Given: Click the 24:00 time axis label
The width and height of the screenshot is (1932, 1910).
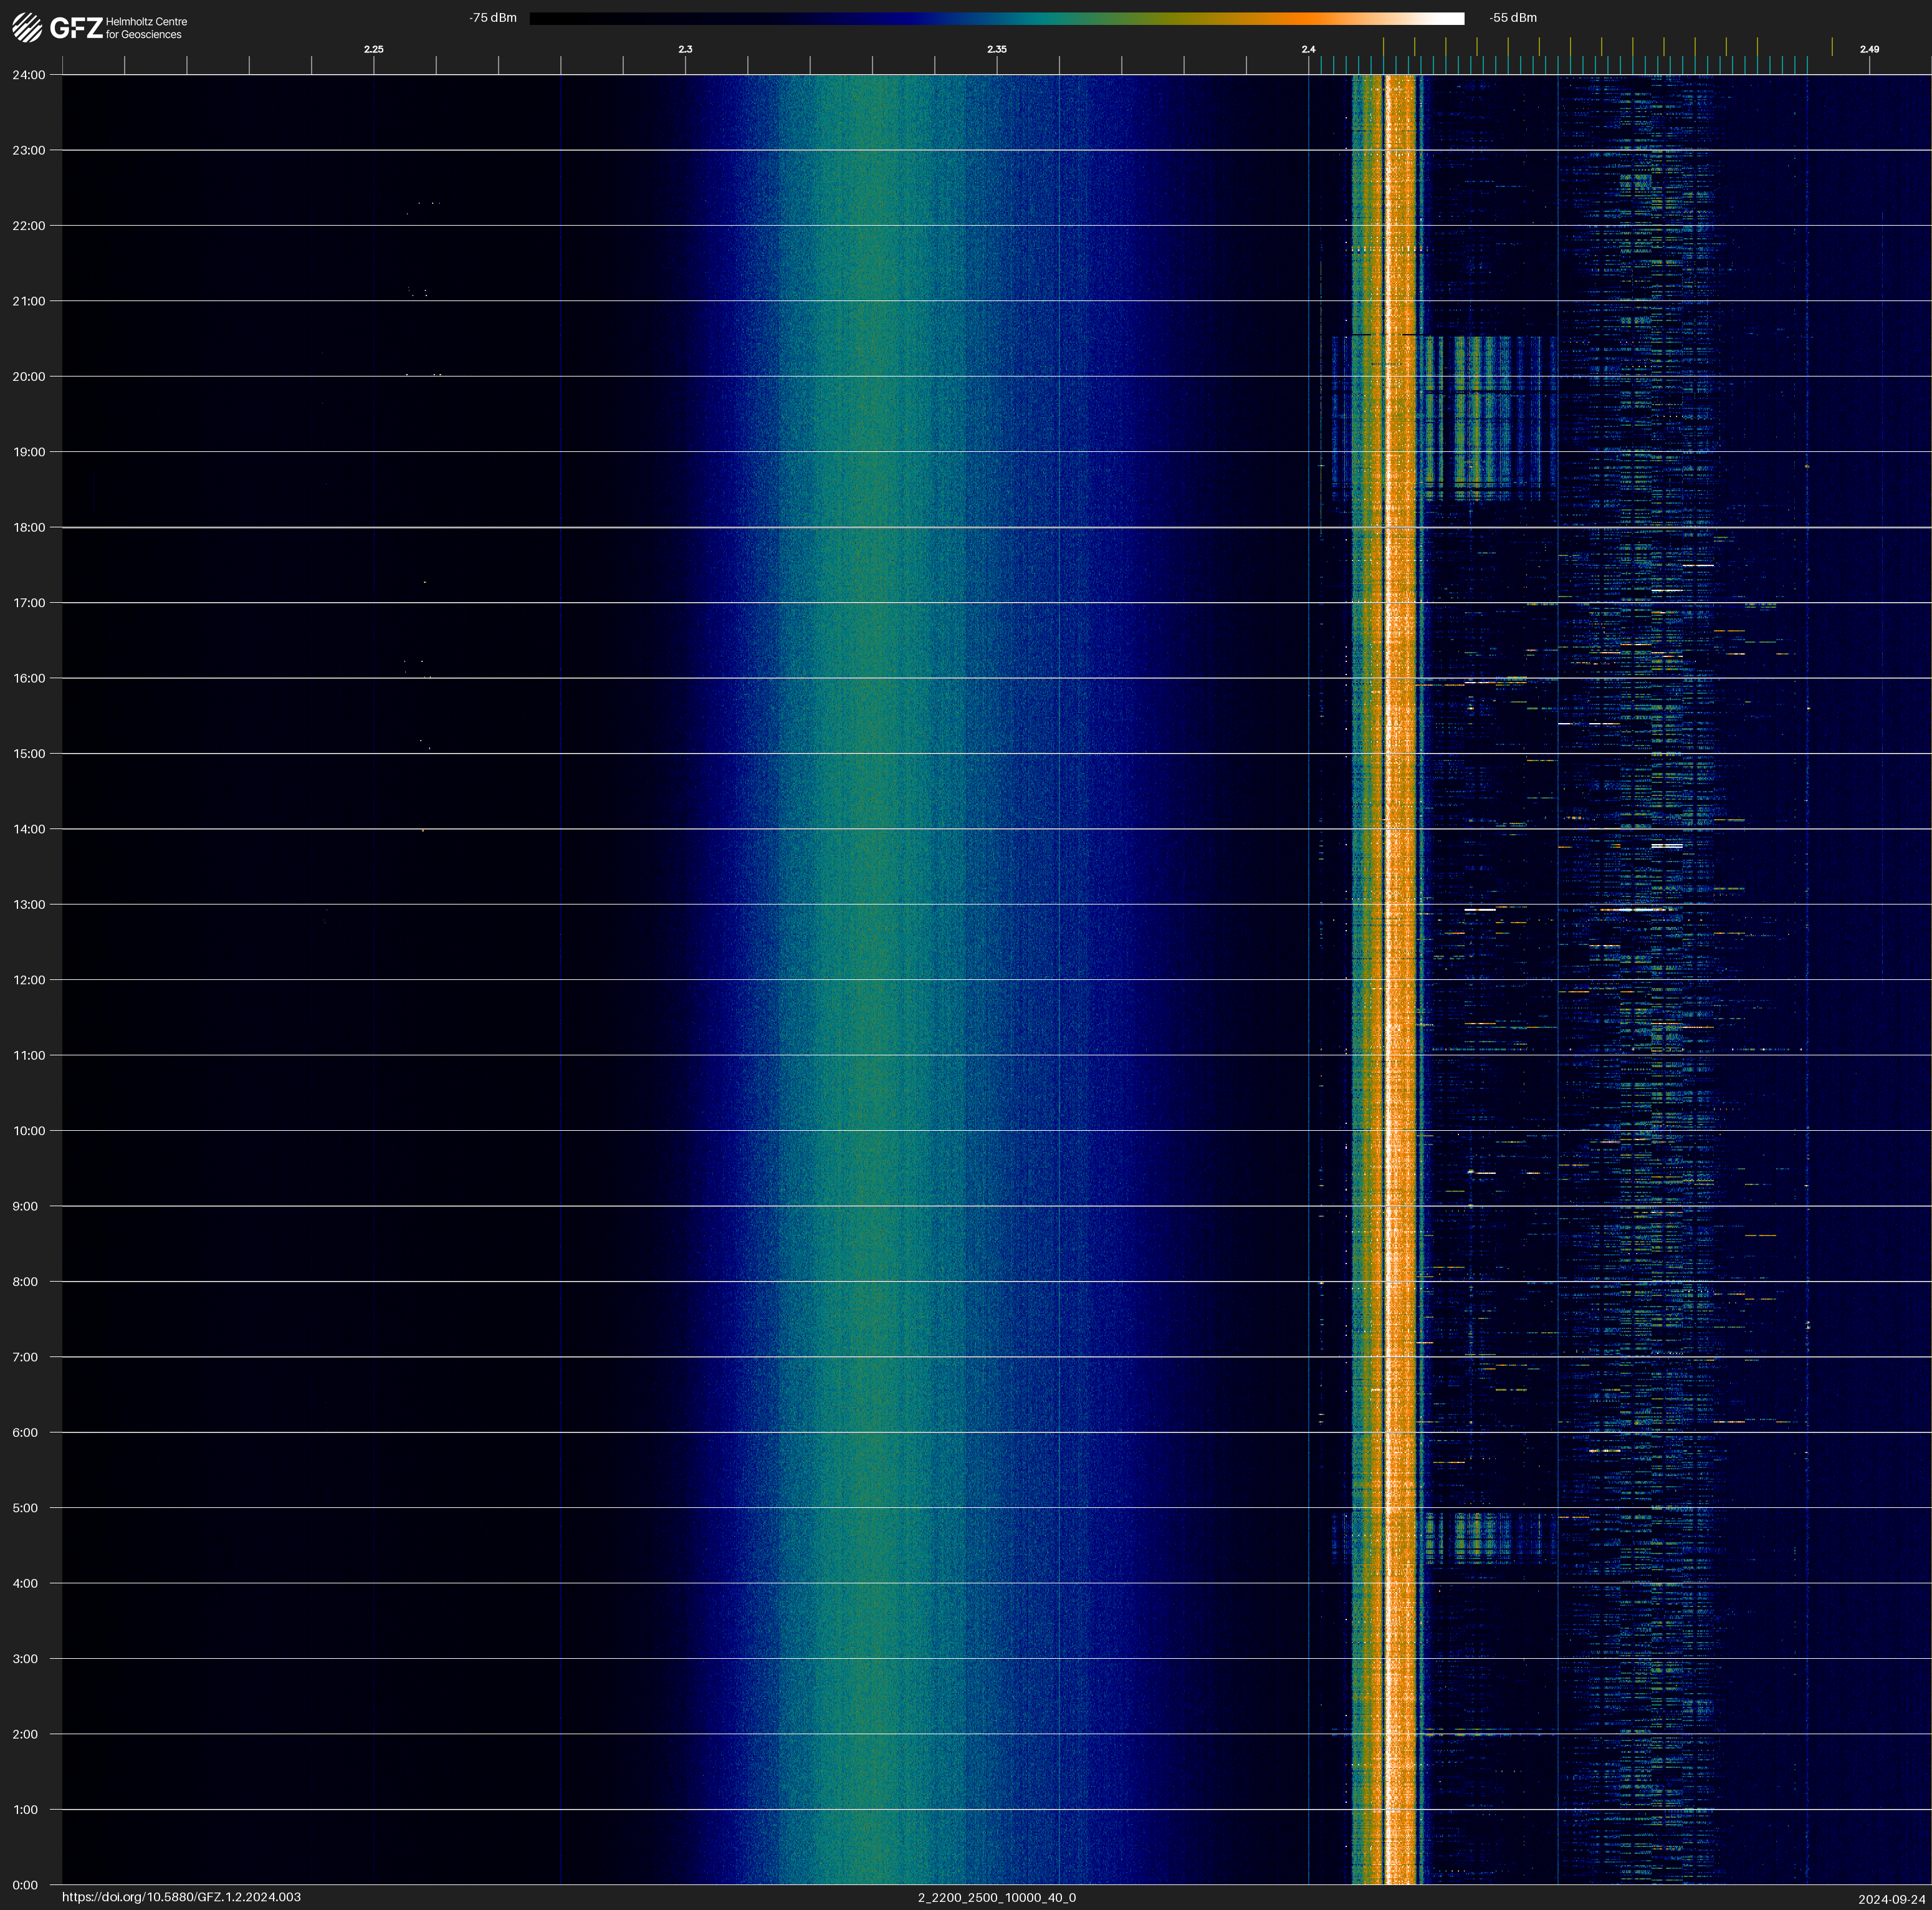Looking at the screenshot, I should pyautogui.click(x=29, y=75).
